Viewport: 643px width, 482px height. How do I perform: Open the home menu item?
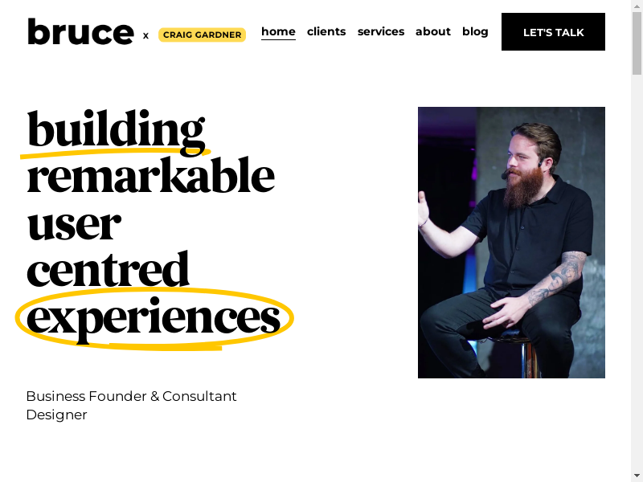278,32
